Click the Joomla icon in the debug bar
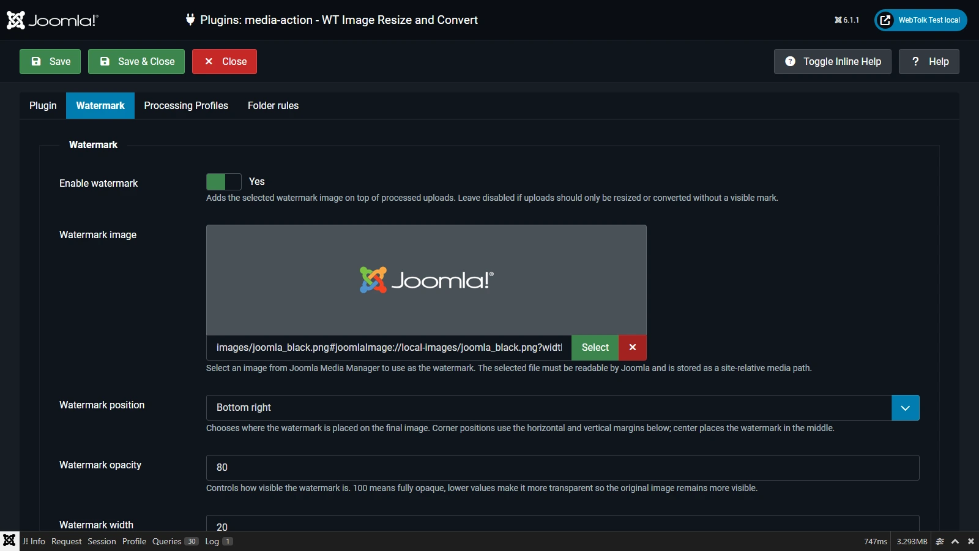979x551 pixels. point(9,541)
